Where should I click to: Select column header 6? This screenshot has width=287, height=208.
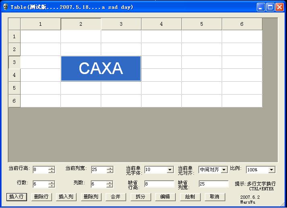(x=242, y=24)
